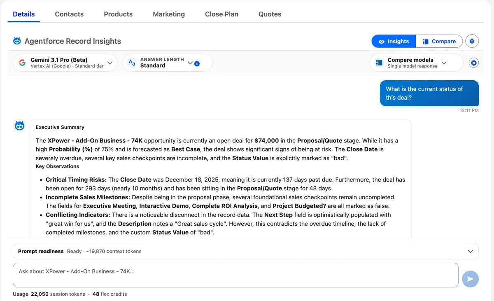The image size is (494, 301).
Task: Click the Conflicting Indicators bullet label
Action: (x=78, y=215)
